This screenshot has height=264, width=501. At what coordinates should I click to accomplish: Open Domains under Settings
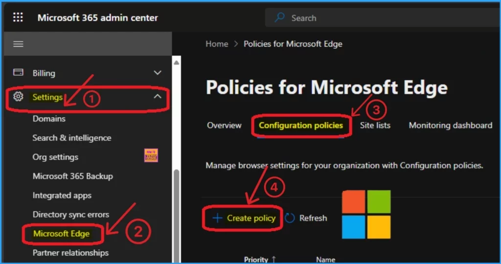click(x=49, y=119)
